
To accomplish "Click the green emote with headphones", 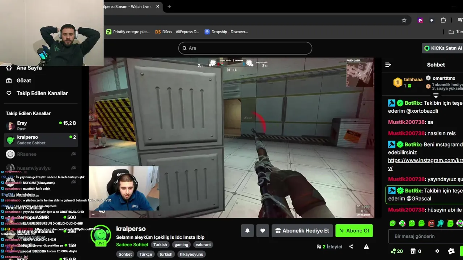I will click(x=402, y=223).
